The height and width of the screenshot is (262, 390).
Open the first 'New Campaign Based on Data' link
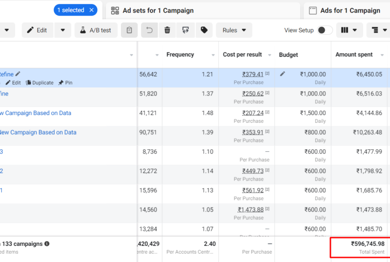(35, 113)
